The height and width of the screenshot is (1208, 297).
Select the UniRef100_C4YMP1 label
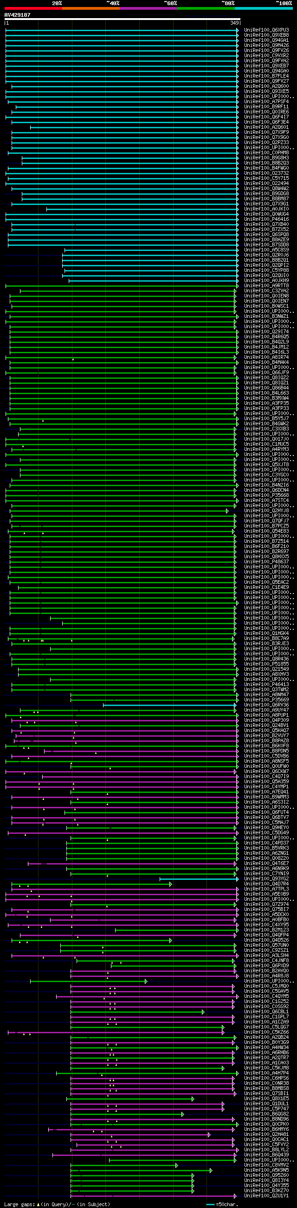(x=266, y=787)
